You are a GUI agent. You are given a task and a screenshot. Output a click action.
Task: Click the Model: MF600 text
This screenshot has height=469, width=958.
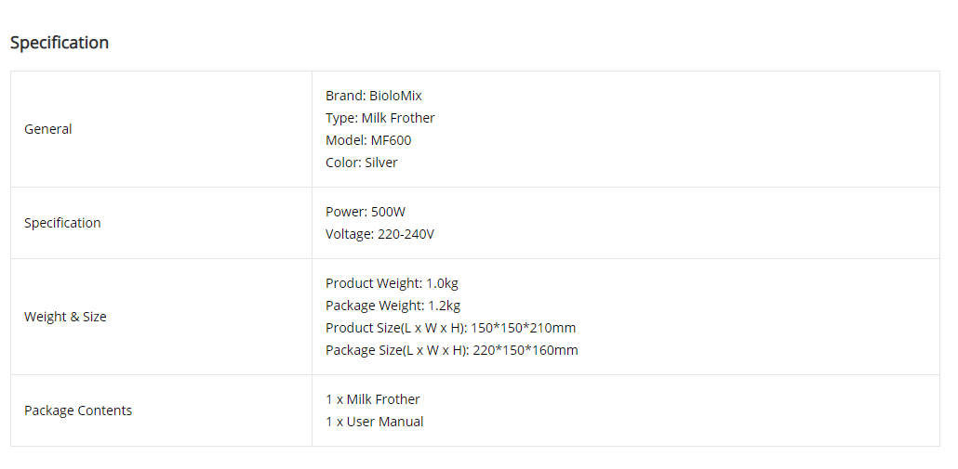(x=368, y=140)
